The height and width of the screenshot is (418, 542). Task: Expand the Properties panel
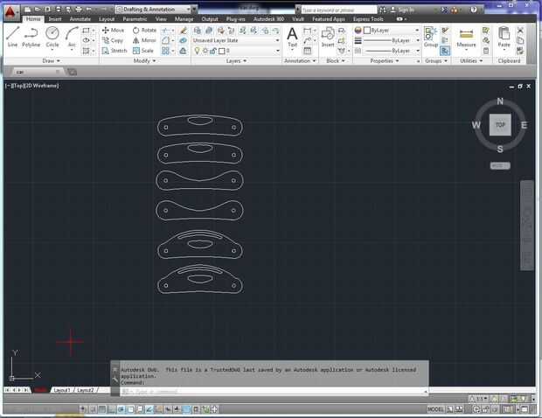coord(385,61)
